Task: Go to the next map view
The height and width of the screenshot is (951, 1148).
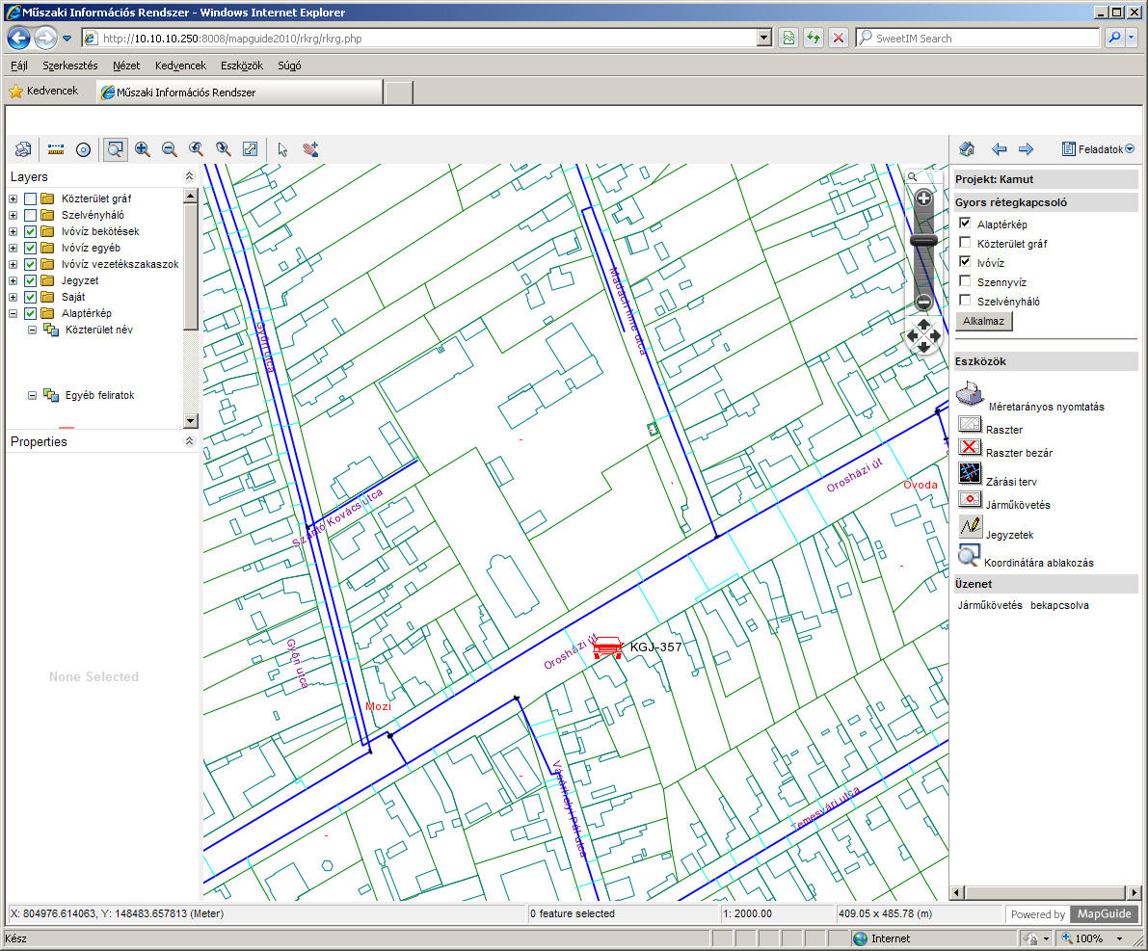Action: [x=224, y=149]
